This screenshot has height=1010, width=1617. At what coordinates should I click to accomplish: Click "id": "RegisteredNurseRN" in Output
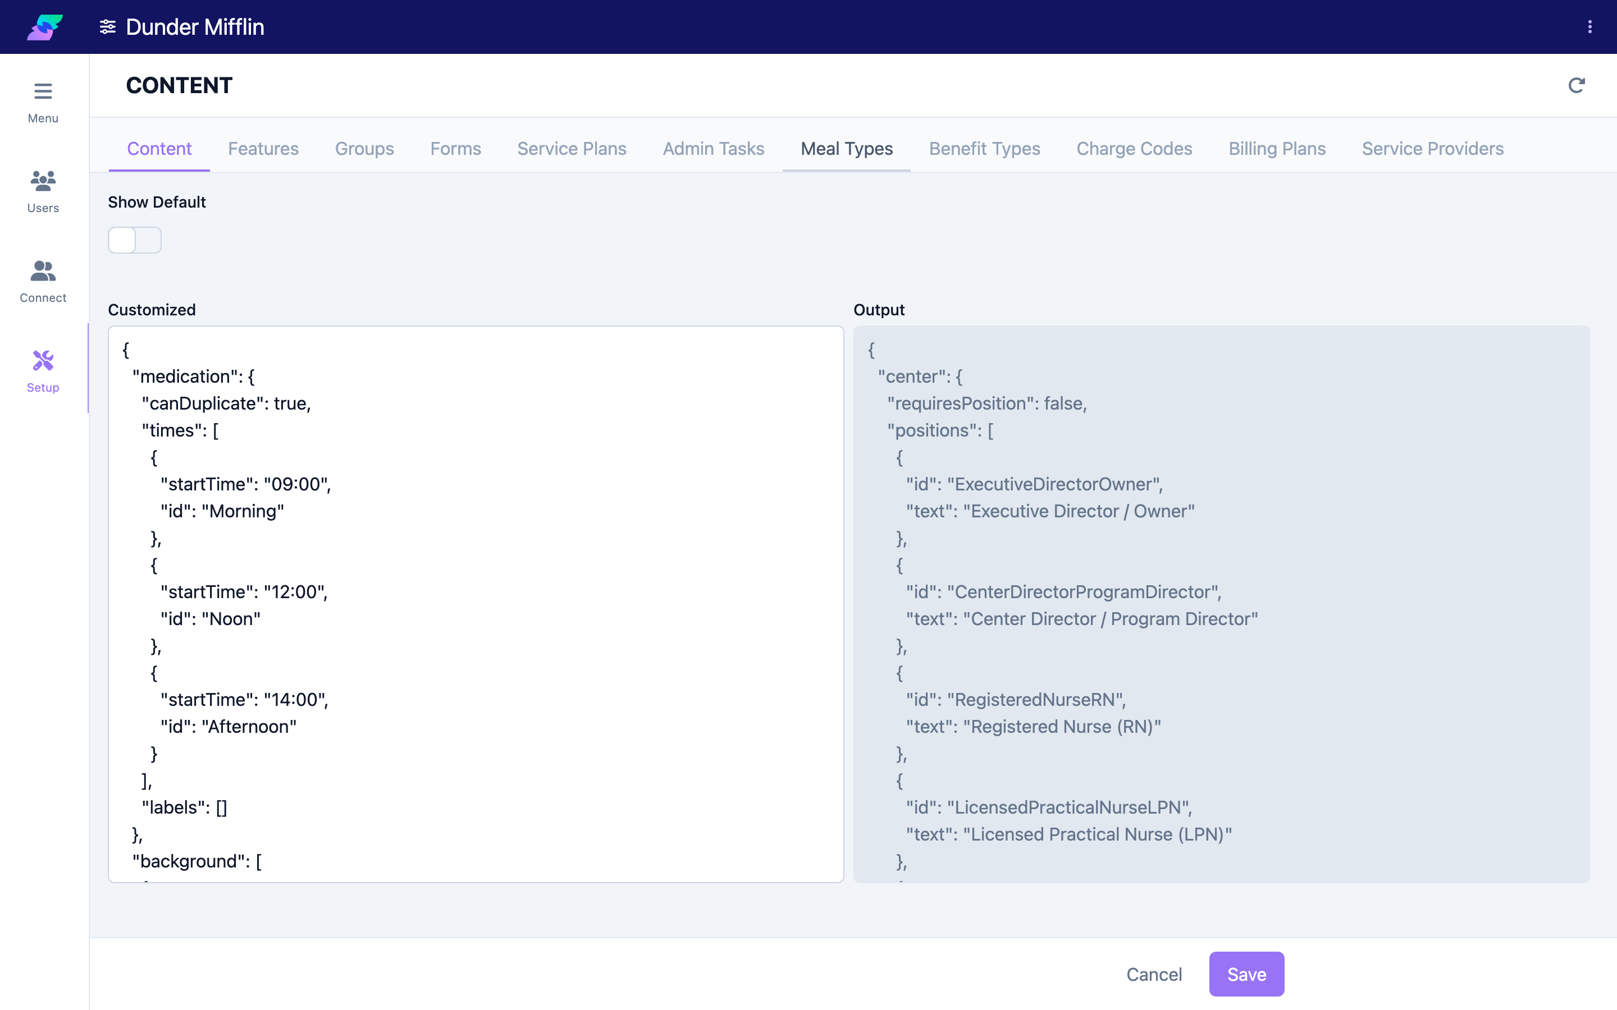(x=1016, y=699)
